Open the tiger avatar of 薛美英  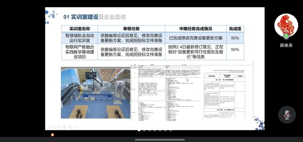tap(286, 25)
